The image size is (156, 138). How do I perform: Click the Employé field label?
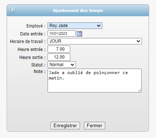click(36, 26)
